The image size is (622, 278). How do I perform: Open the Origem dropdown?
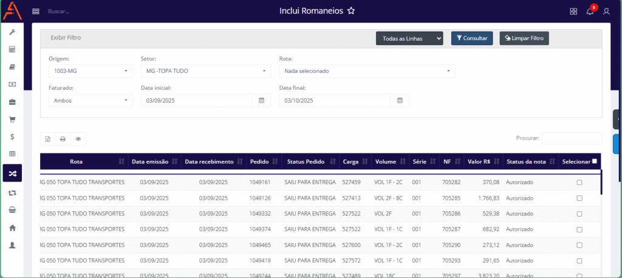click(90, 71)
